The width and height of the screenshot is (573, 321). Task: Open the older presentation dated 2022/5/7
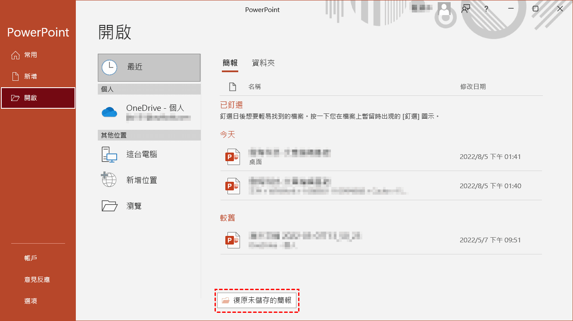[381, 240]
